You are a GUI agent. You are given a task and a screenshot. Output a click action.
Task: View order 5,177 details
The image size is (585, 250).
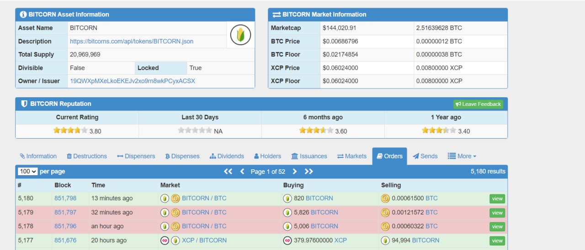tap(497, 241)
